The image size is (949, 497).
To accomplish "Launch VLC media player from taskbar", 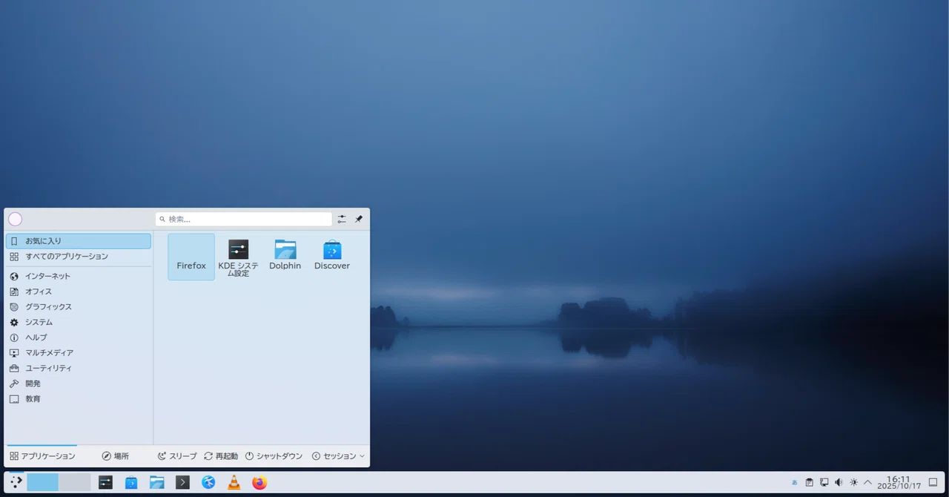I will click(234, 482).
